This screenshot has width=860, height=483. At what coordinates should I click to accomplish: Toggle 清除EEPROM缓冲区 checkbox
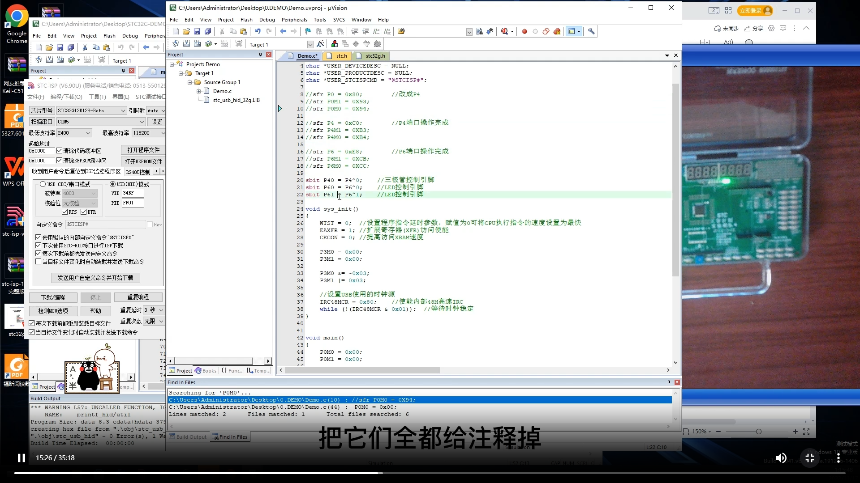point(59,161)
